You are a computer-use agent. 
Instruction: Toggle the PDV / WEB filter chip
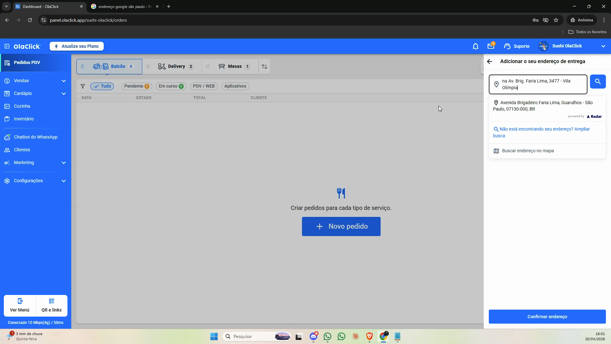tap(204, 86)
